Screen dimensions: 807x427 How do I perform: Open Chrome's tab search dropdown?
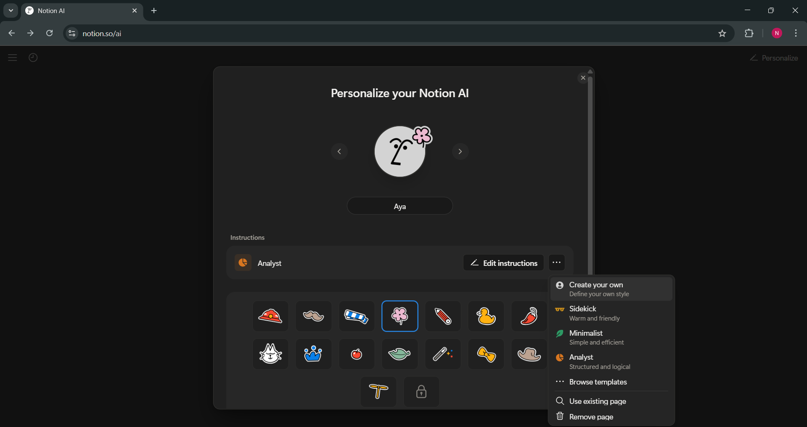click(11, 11)
